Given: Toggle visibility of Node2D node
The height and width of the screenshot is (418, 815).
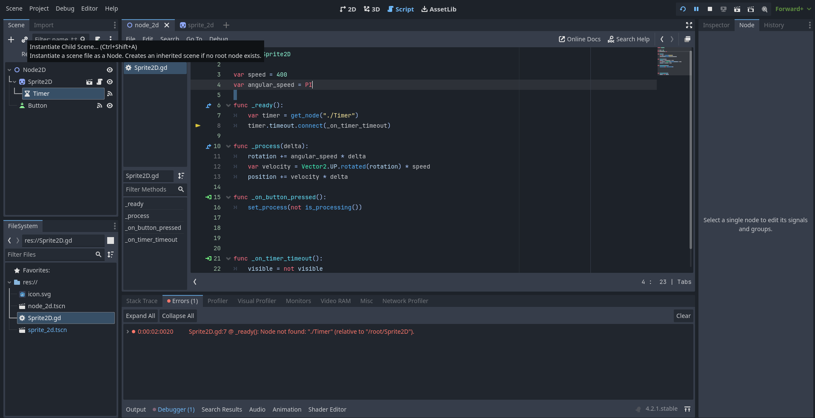Looking at the screenshot, I should 110,70.
